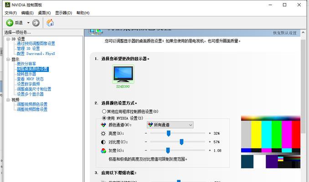Open 管理 3D 设置 link
Viewport: 309px width, 182px height.
point(28,49)
